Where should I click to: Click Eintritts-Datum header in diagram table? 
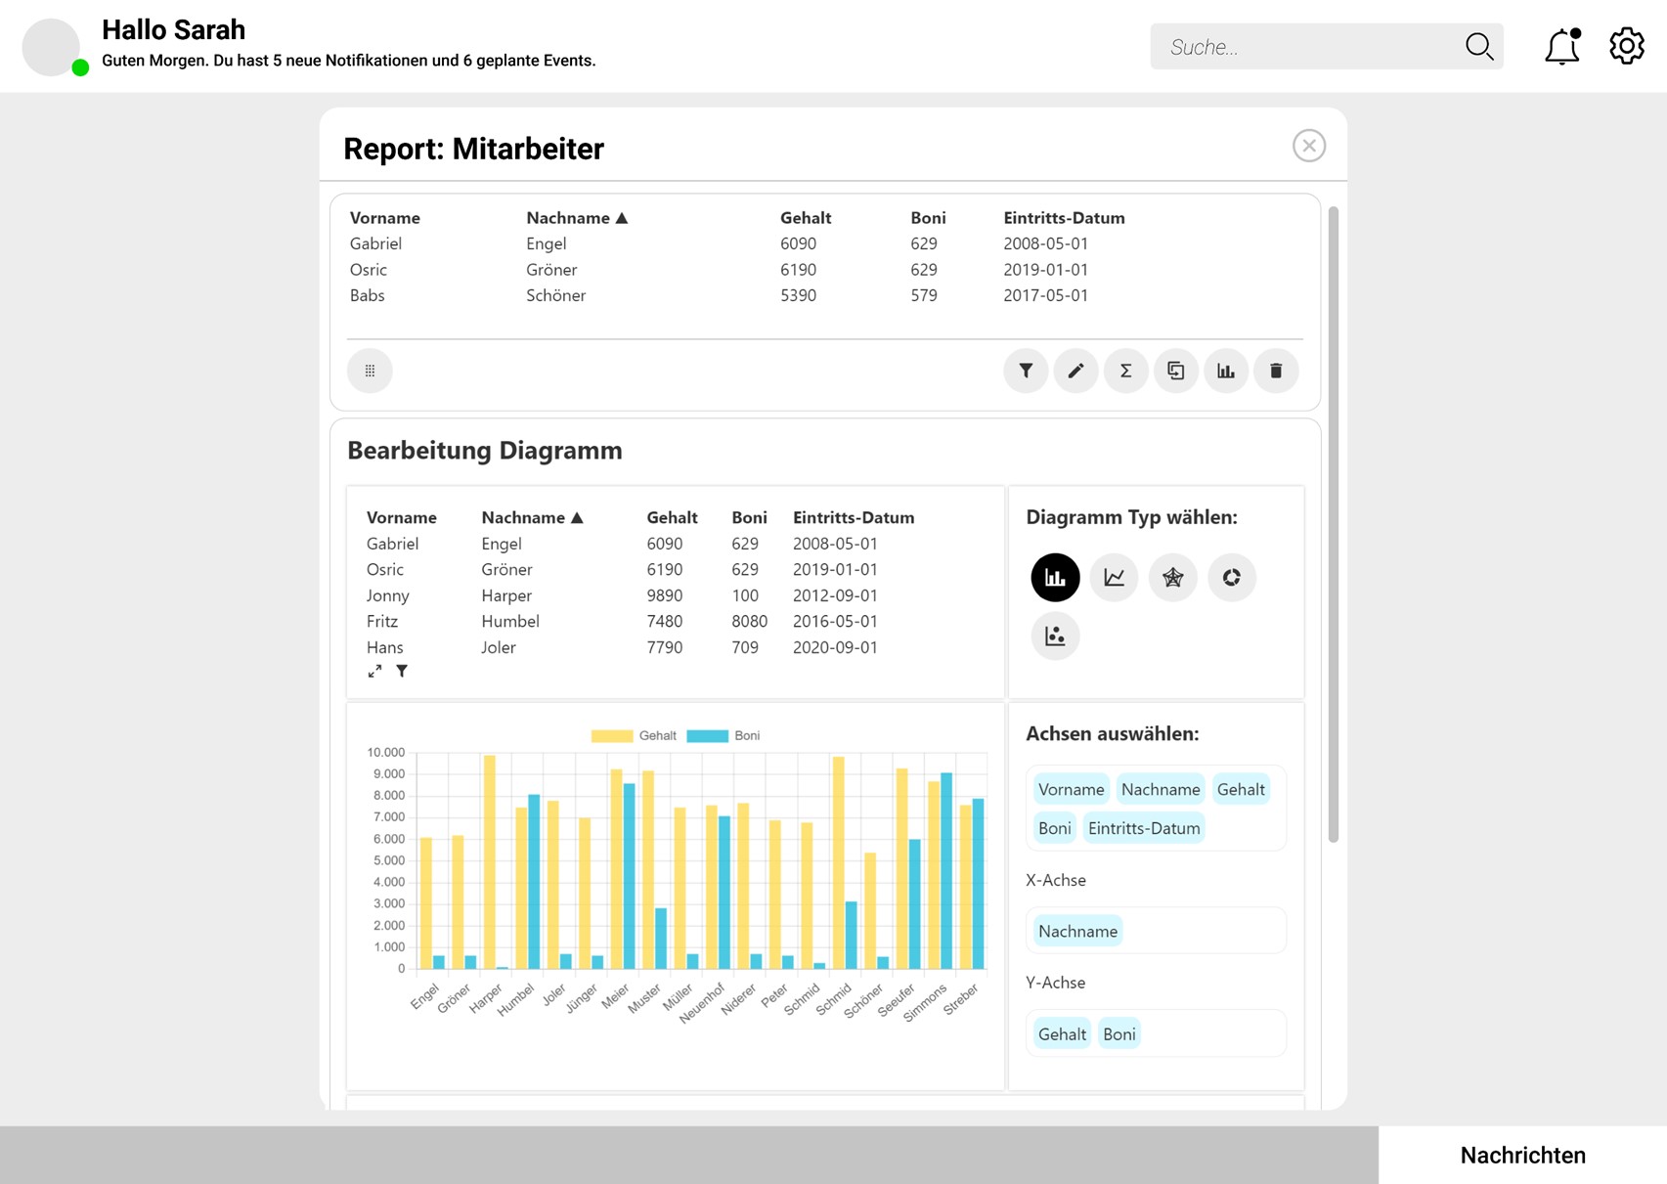coord(854,517)
